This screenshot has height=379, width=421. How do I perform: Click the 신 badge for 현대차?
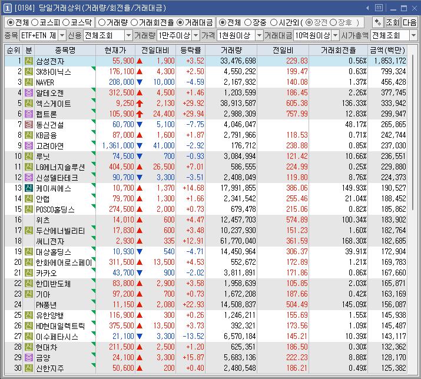(29, 347)
